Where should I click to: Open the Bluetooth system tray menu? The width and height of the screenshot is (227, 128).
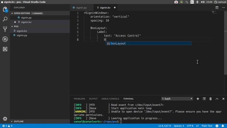[197, 2]
